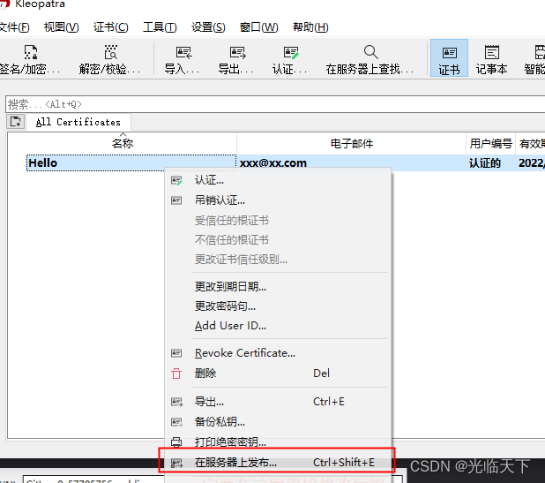Open the 解密/校验 decrypt/verify tool
545x483 pixels.
[110, 59]
